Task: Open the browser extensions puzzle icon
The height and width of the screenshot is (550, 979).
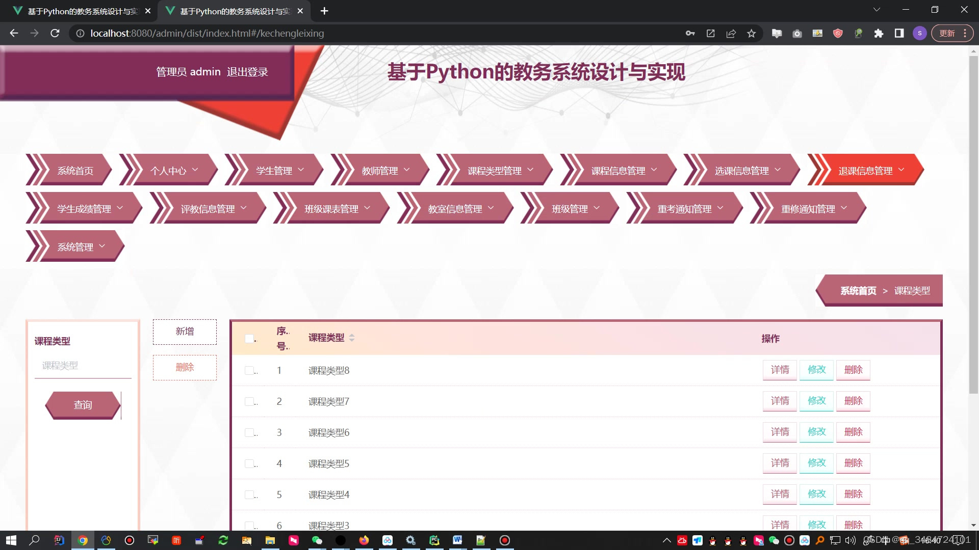Action: pos(879,33)
